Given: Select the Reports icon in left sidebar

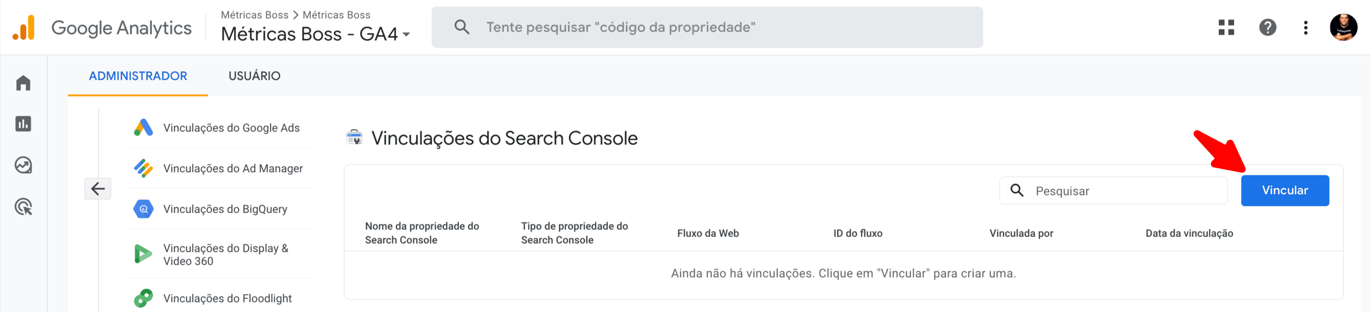Looking at the screenshot, I should [23, 124].
